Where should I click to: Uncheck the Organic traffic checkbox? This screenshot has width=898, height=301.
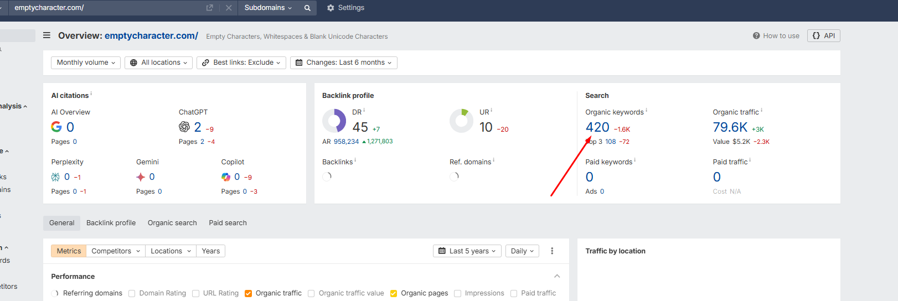[x=248, y=293]
